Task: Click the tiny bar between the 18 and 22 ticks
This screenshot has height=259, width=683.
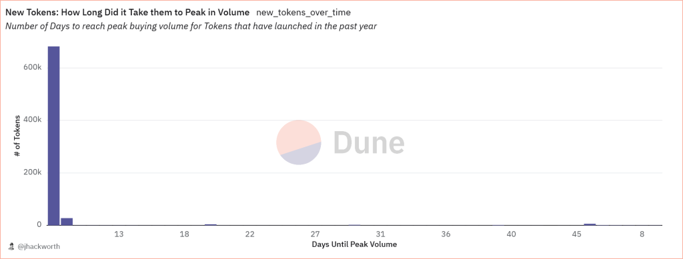Action: point(211,224)
